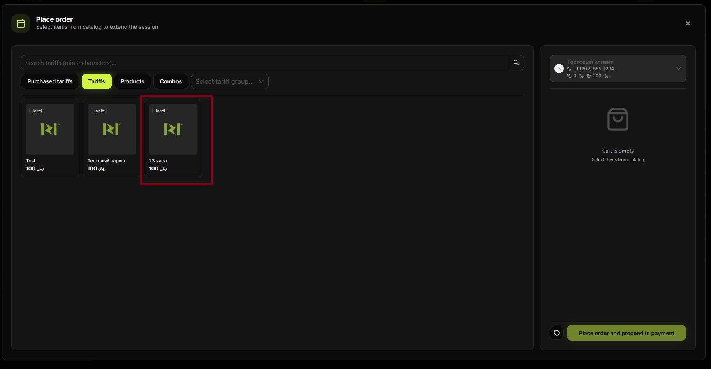Expand the Тестовый клиент customer details chevron
Image resolution: width=711 pixels, height=369 pixels.
(678, 68)
